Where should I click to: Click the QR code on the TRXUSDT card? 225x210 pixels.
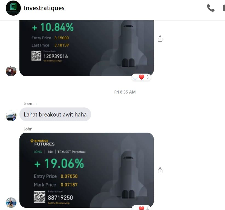[x=39, y=197]
